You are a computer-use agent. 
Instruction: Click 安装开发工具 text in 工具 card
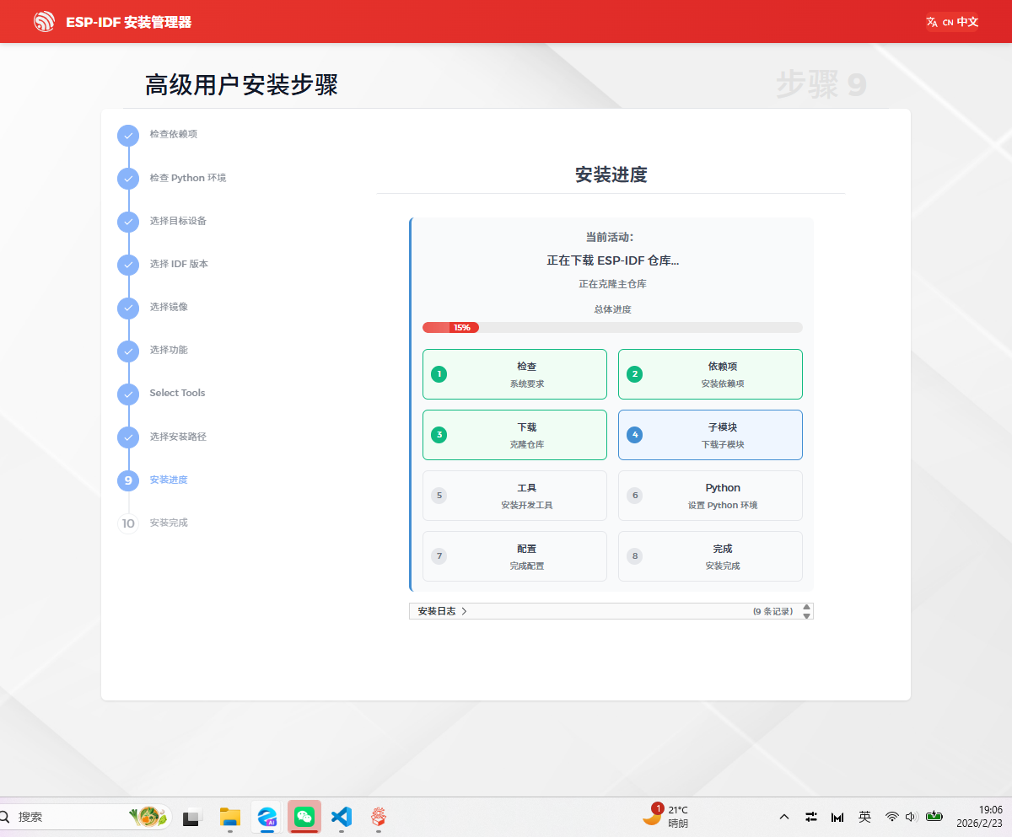pos(527,505)
